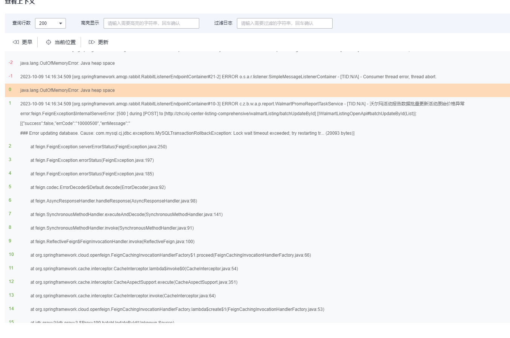Screen dimensions: 510x338
Task: Select the highlighted OutOfMemoryError line 0
Action: (x=257, y=90)
